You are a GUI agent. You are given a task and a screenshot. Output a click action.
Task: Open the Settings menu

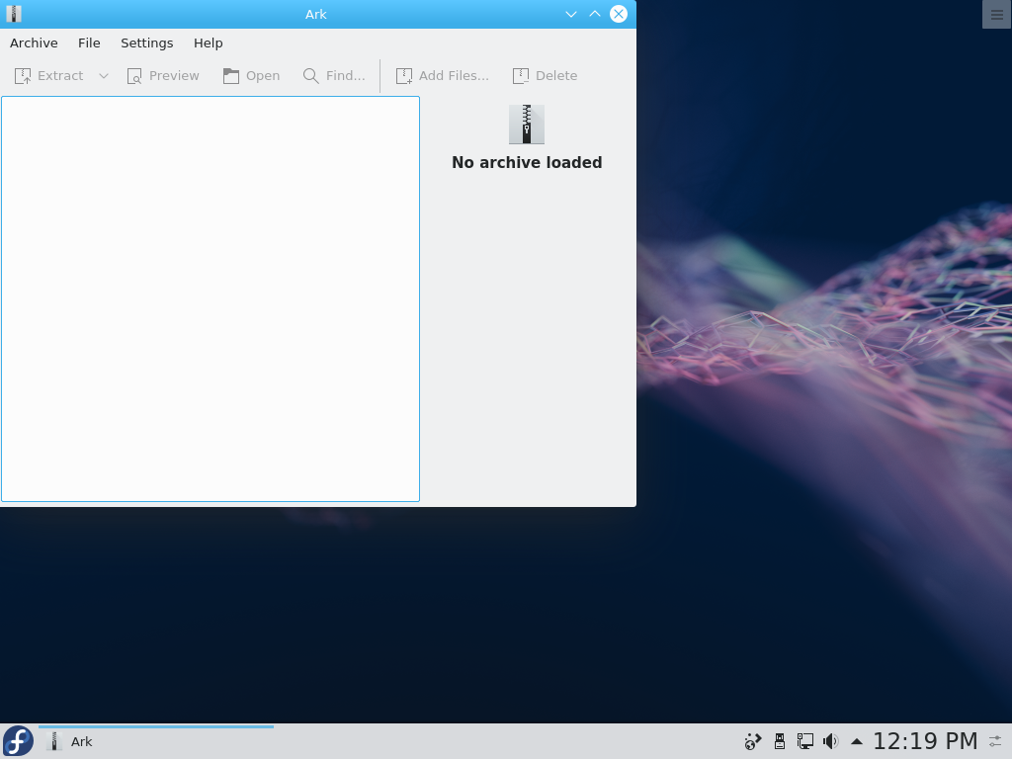[146, 43]
